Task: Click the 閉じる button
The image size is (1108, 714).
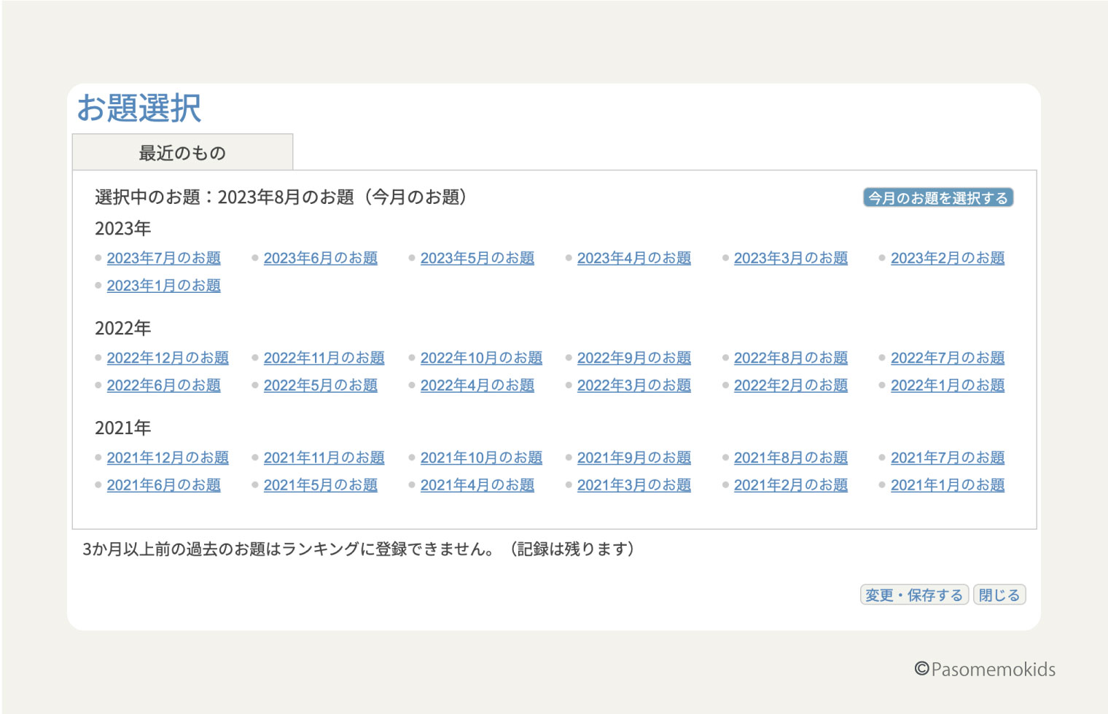Action: [x=999, y=595]
